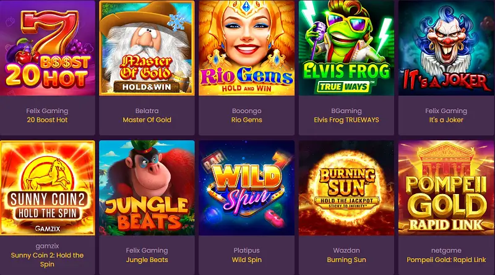Open 'Sunny Coin 2: Hold the Spin' link
The height and width of the screenshot is (275, 495).
48,260
